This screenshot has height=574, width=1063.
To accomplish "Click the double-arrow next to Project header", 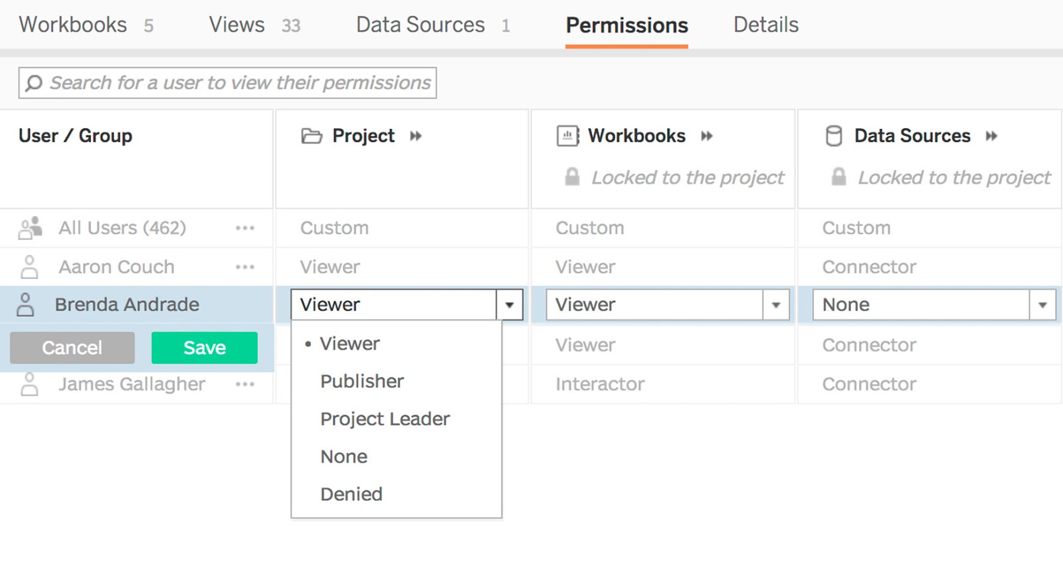I will click(x=416, y=136).
